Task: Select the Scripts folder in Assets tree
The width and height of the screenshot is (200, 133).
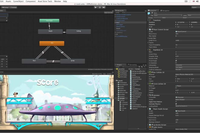Action: [121, 98]
